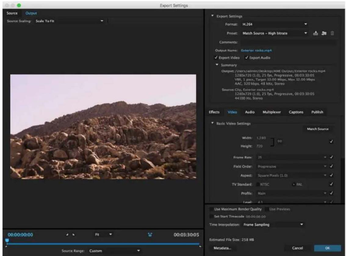
Task: Collapse the Basic Video Settings section
Action: 212,123
